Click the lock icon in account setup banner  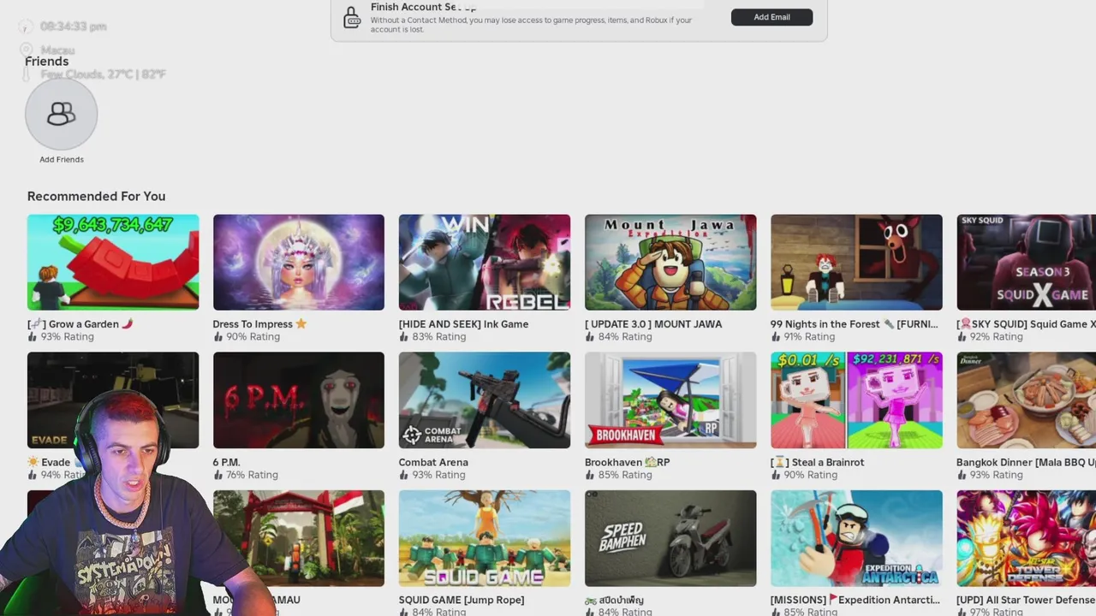tap(352, 18)
